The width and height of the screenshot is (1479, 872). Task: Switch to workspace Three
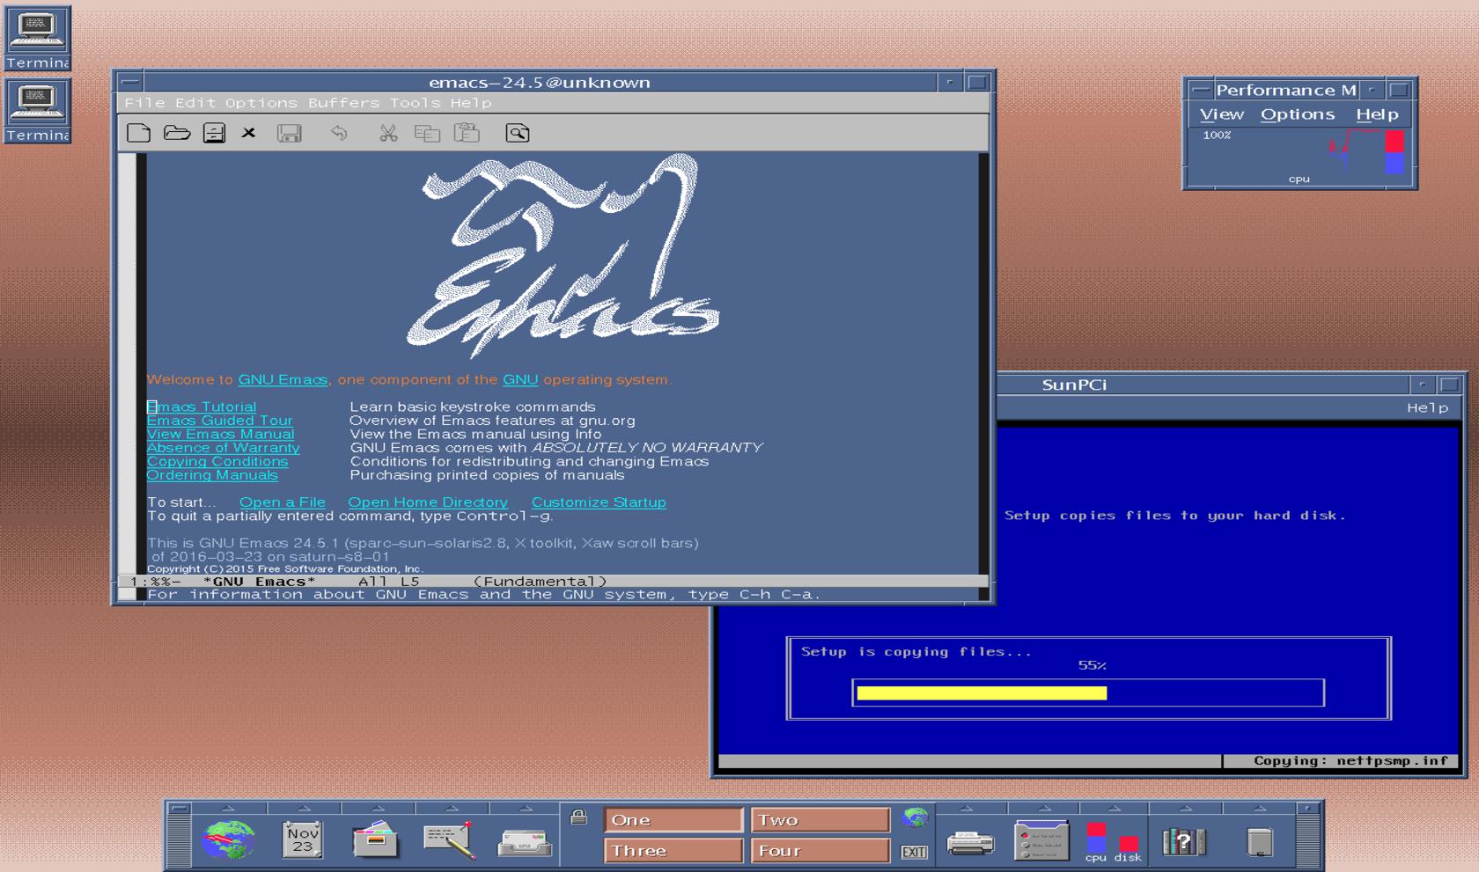(x=673, y=851)
